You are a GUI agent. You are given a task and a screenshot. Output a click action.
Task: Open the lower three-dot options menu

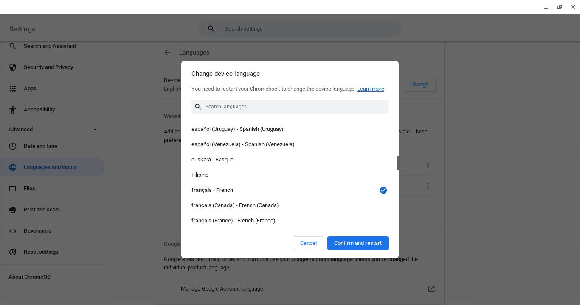pos(428,186)
